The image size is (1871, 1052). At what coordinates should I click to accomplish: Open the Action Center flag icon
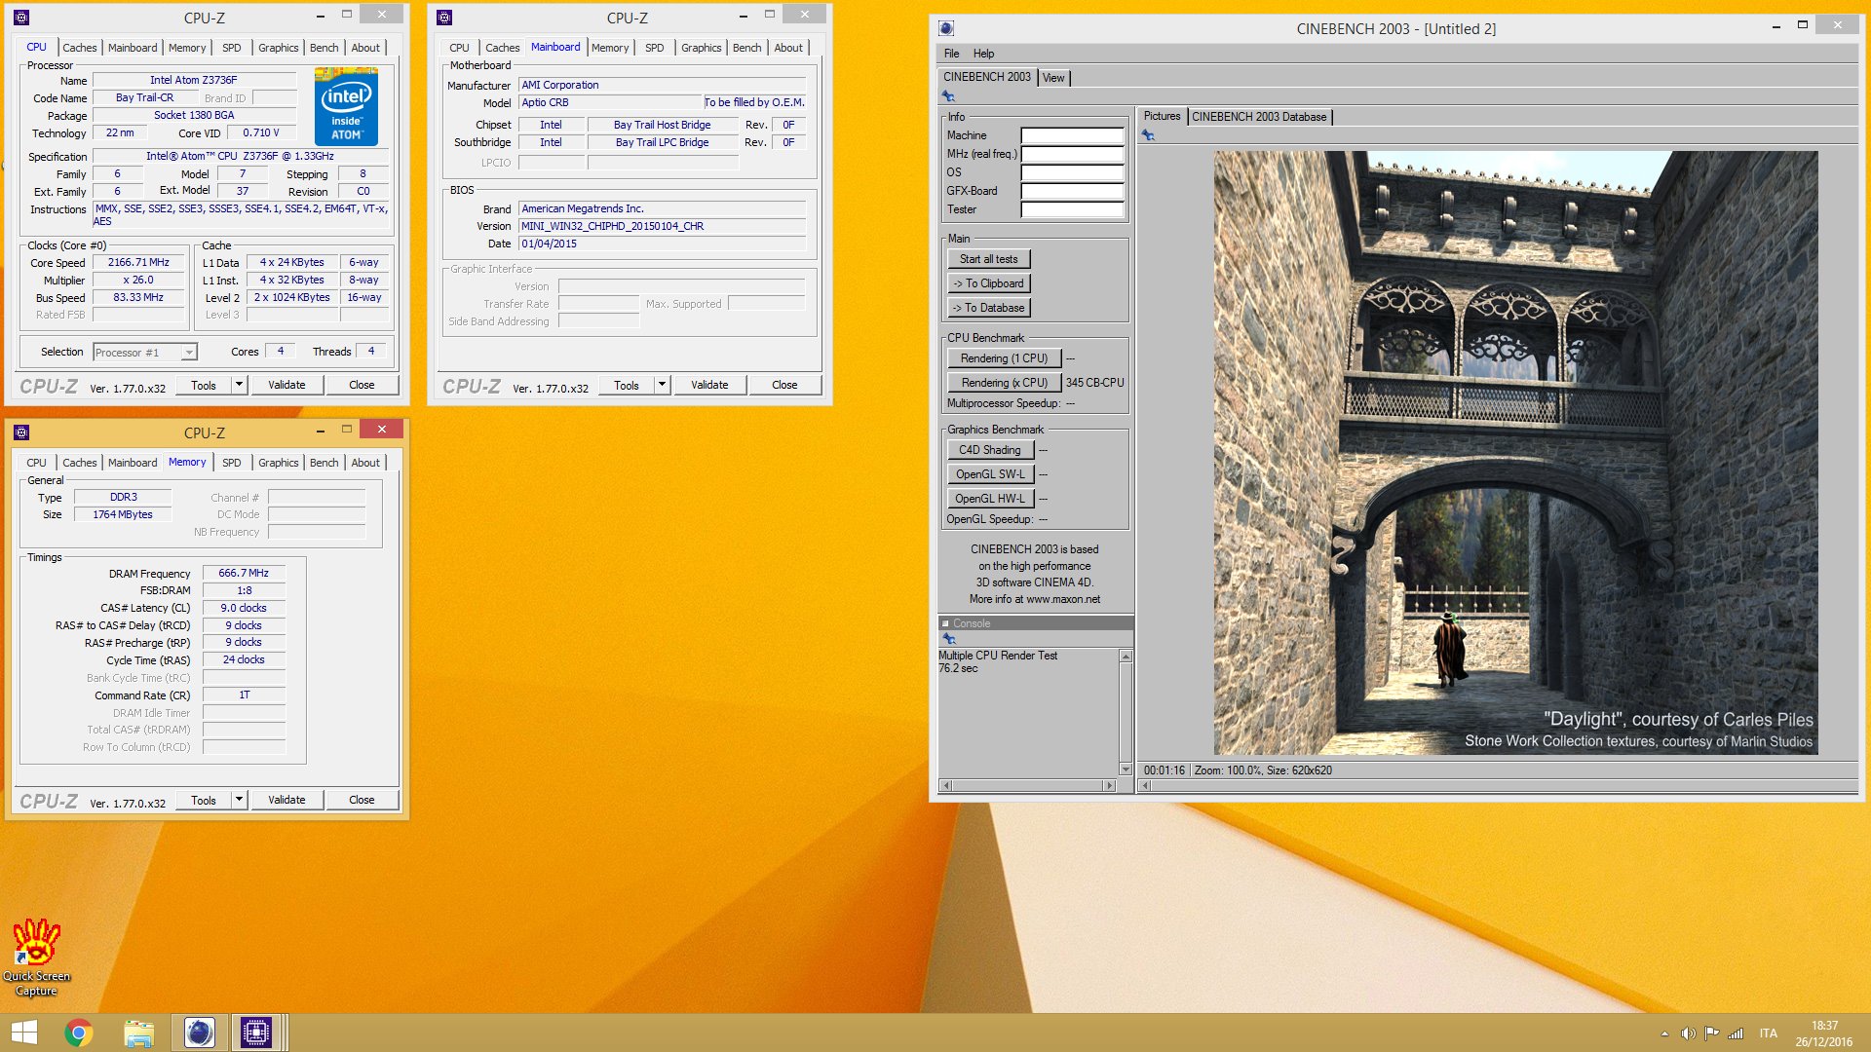1712,1033
